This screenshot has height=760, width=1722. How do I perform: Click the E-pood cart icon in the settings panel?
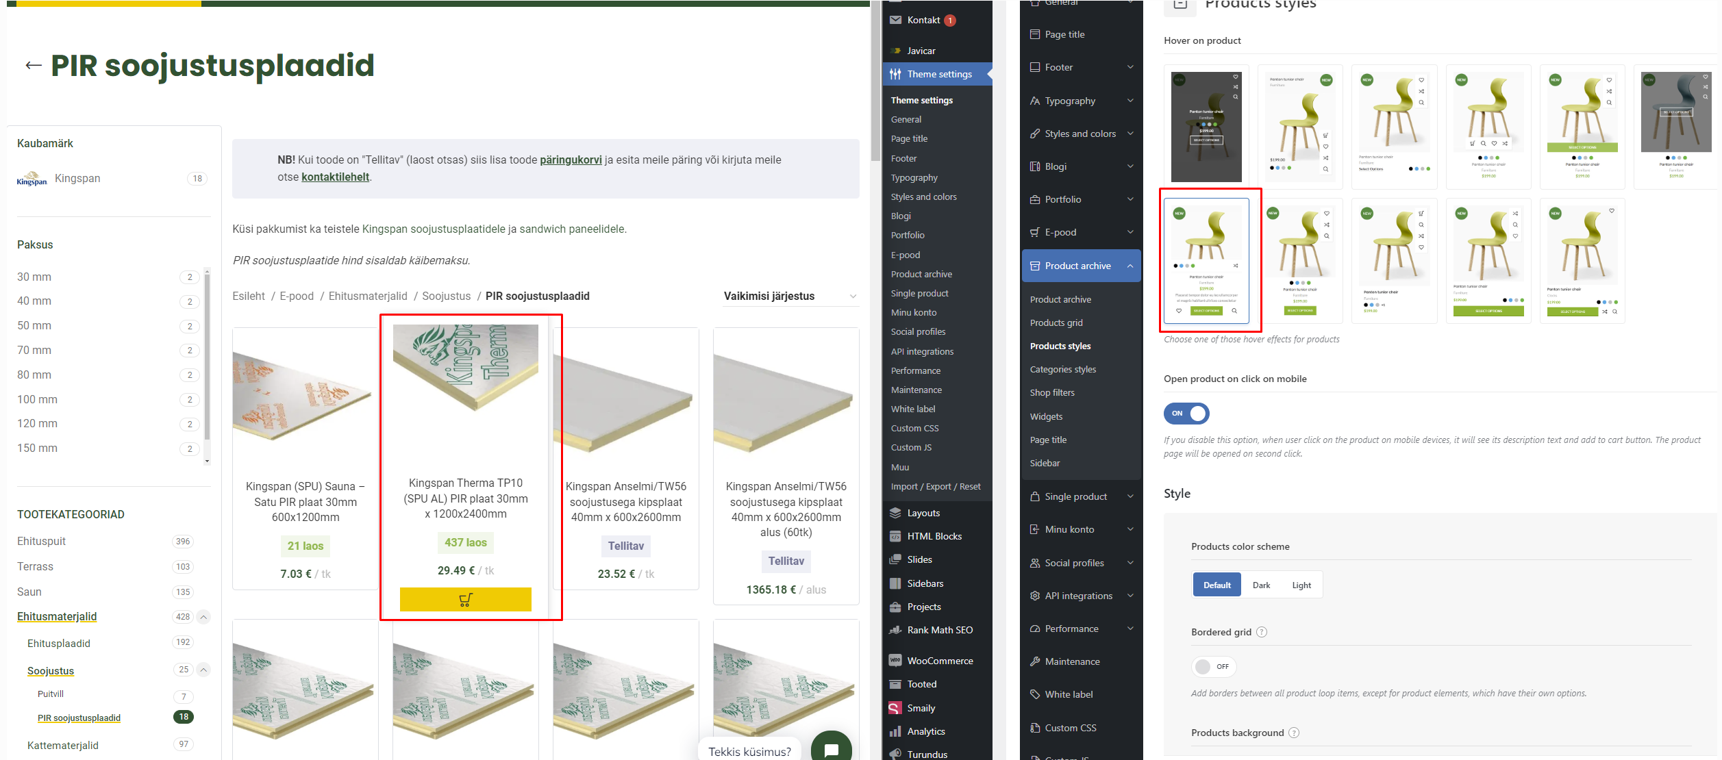(1035, 232)
